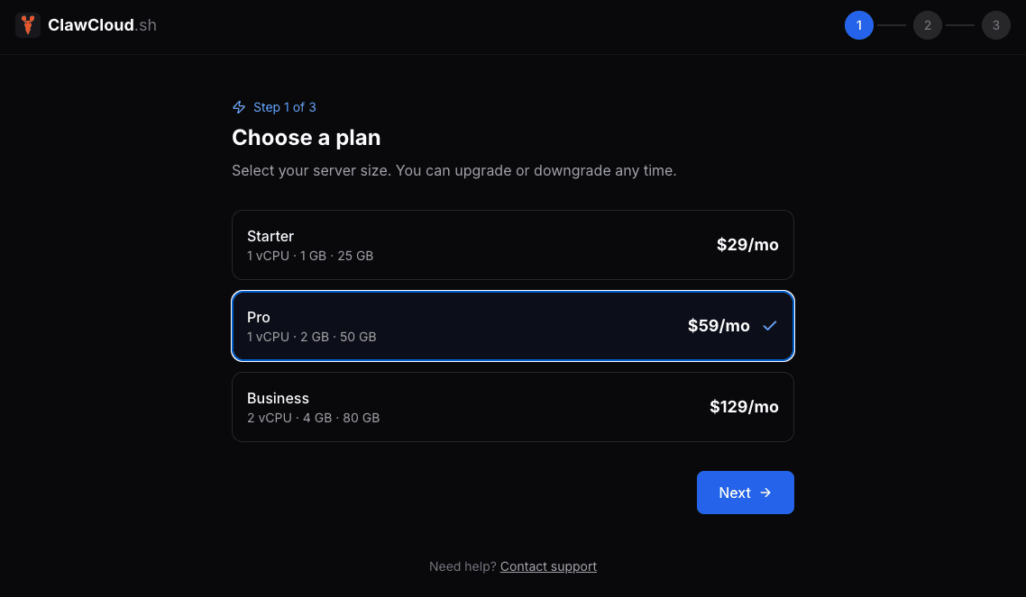Click the ClawCloud claw logo icon

coord(28,24)
